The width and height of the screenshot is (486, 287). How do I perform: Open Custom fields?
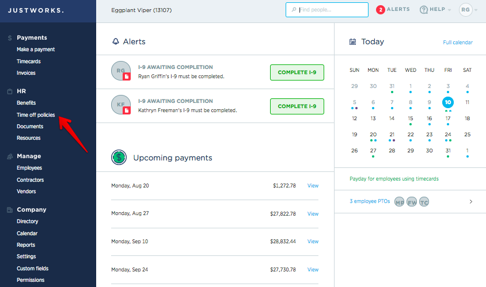[33, 269]
